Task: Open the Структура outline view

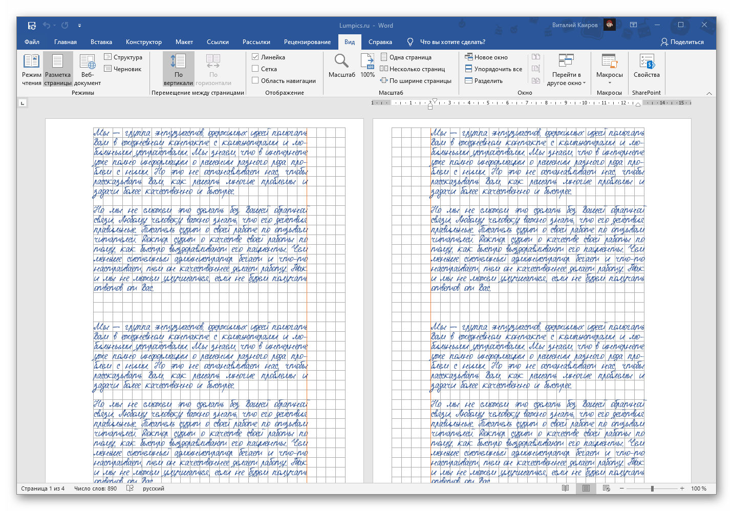Action: [123, 57]
